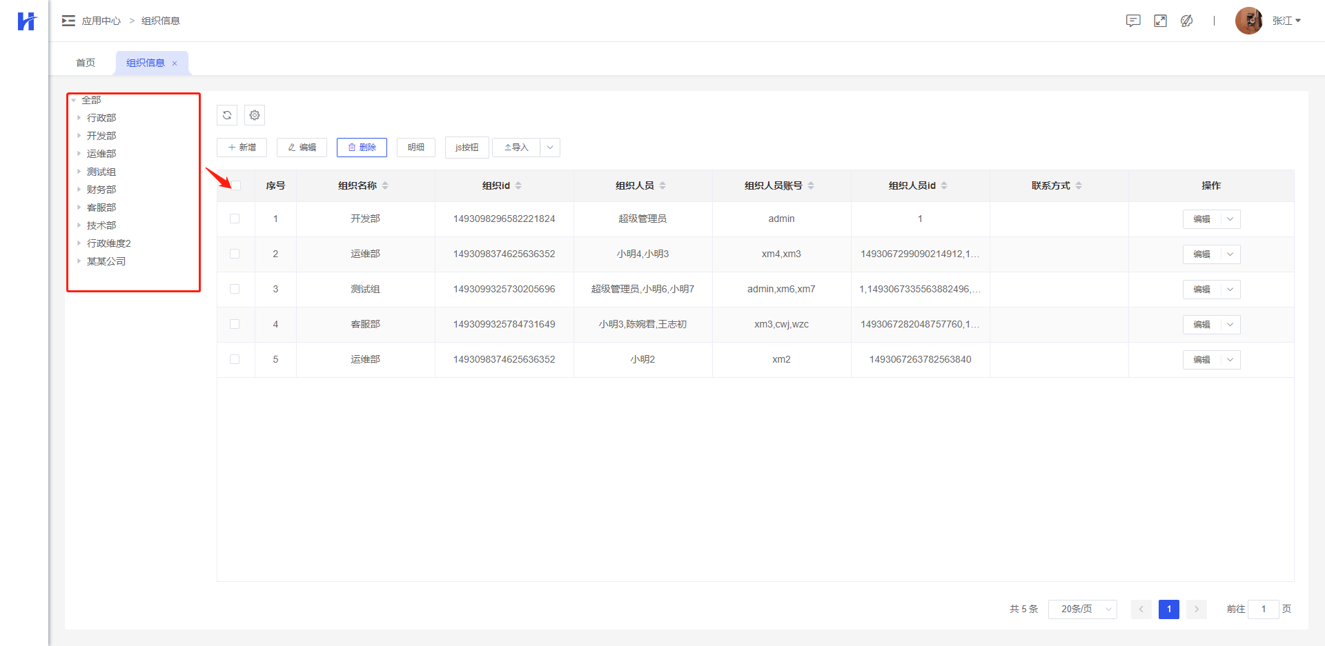
Task: Tick the checkbox for row 3 测试组
Action: 235,289
